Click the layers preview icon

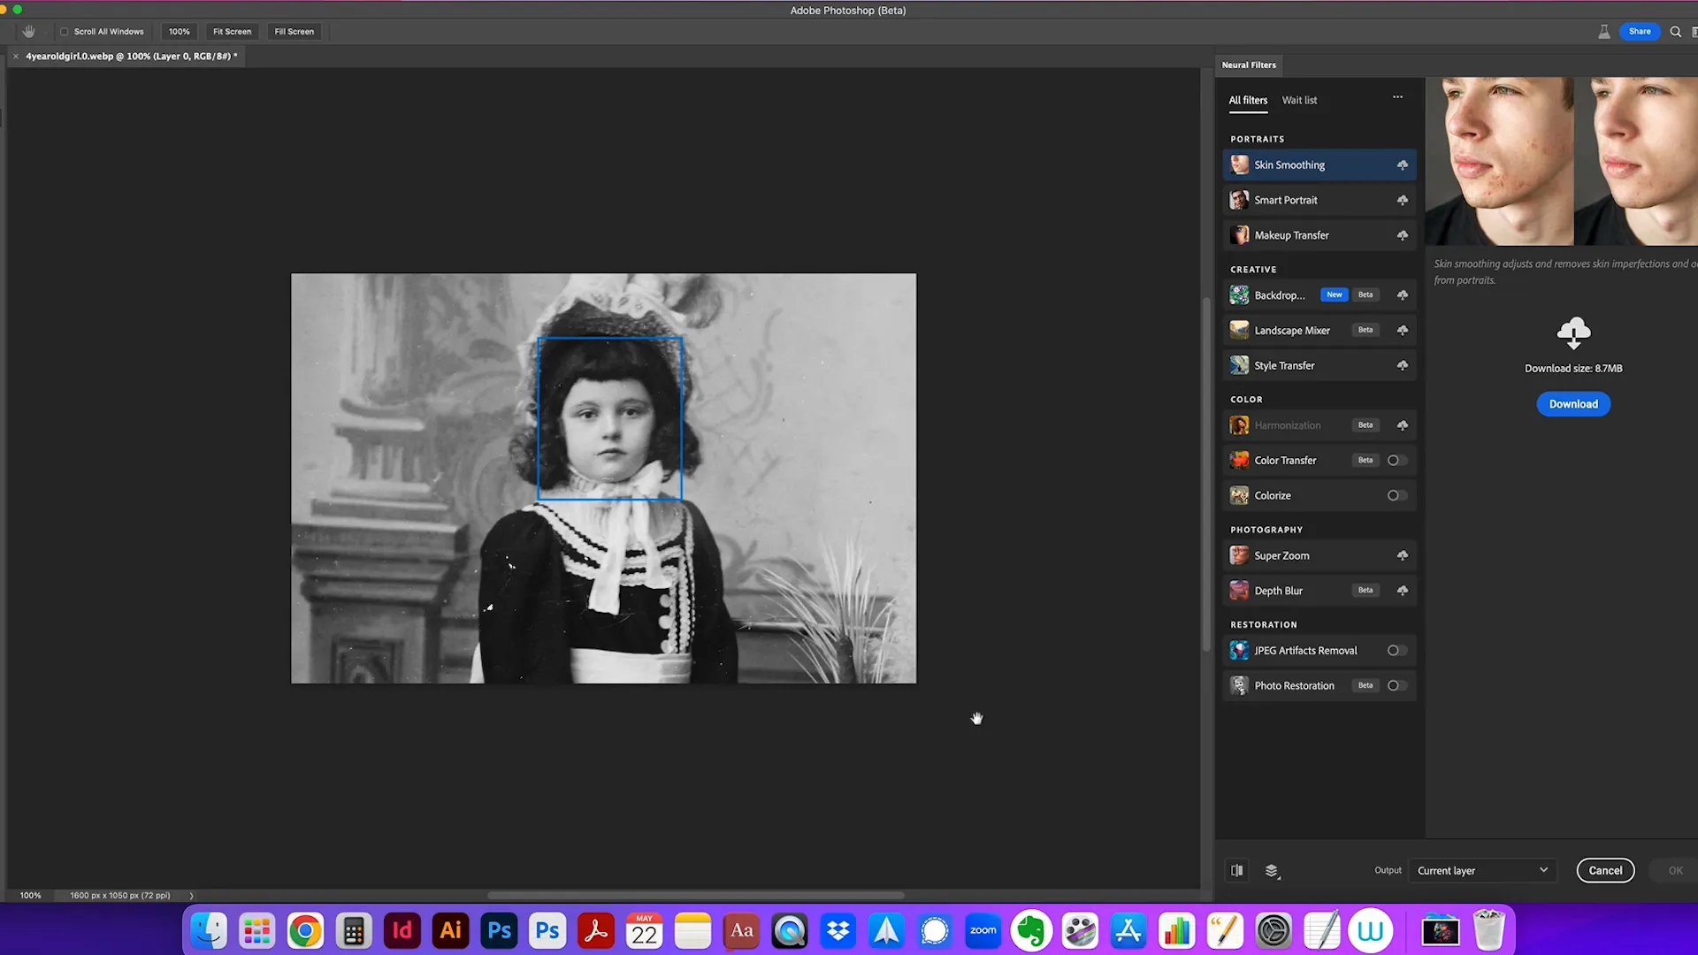point(1272,871)
